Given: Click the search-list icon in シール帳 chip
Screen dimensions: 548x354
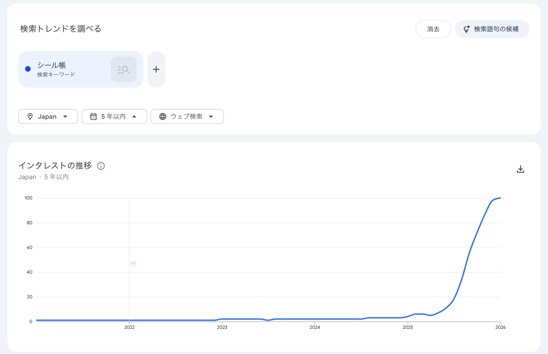Looking at the screenshot, I should click(123, 70).
